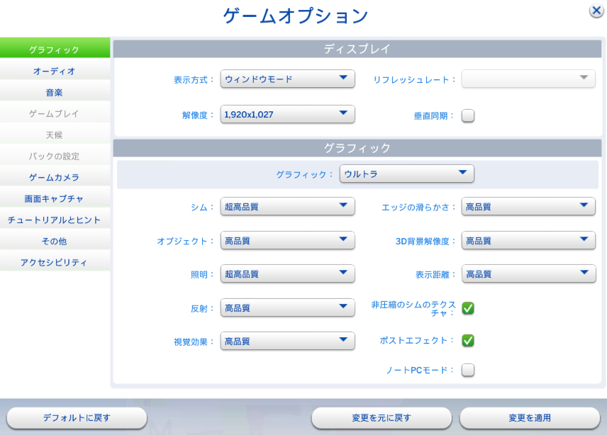Change the グラフィック quality from ウルトラ
The width and height of the screenshot is (607, 435).
point(407,174)
